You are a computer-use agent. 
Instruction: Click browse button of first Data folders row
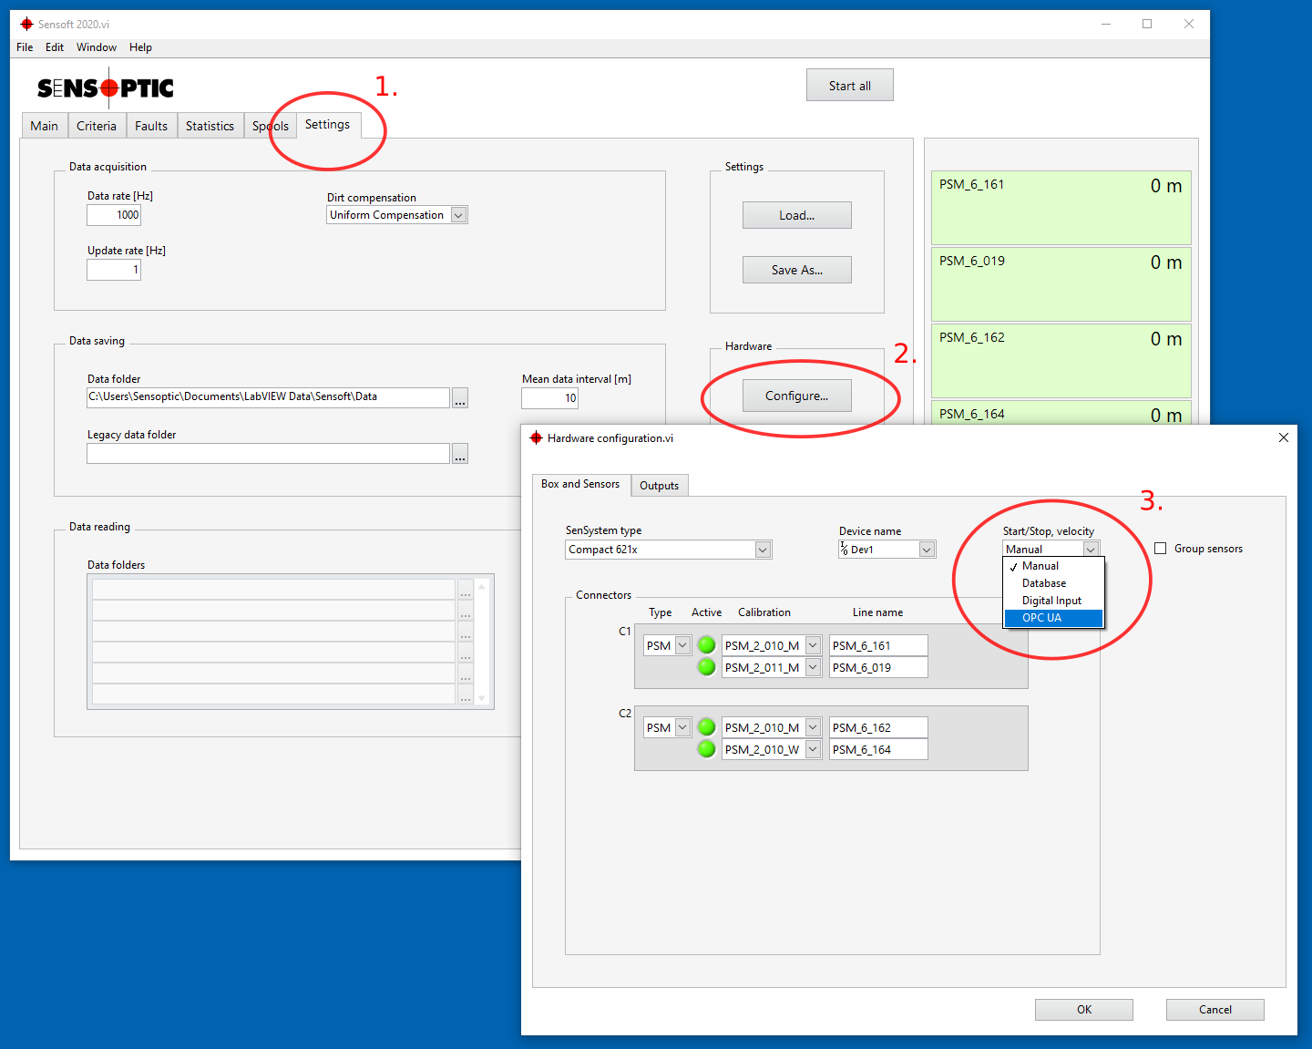(x=466, y=590)
